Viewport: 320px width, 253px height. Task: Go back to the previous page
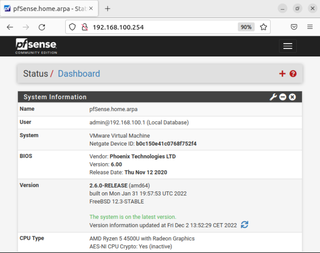(x=10, y=27)
